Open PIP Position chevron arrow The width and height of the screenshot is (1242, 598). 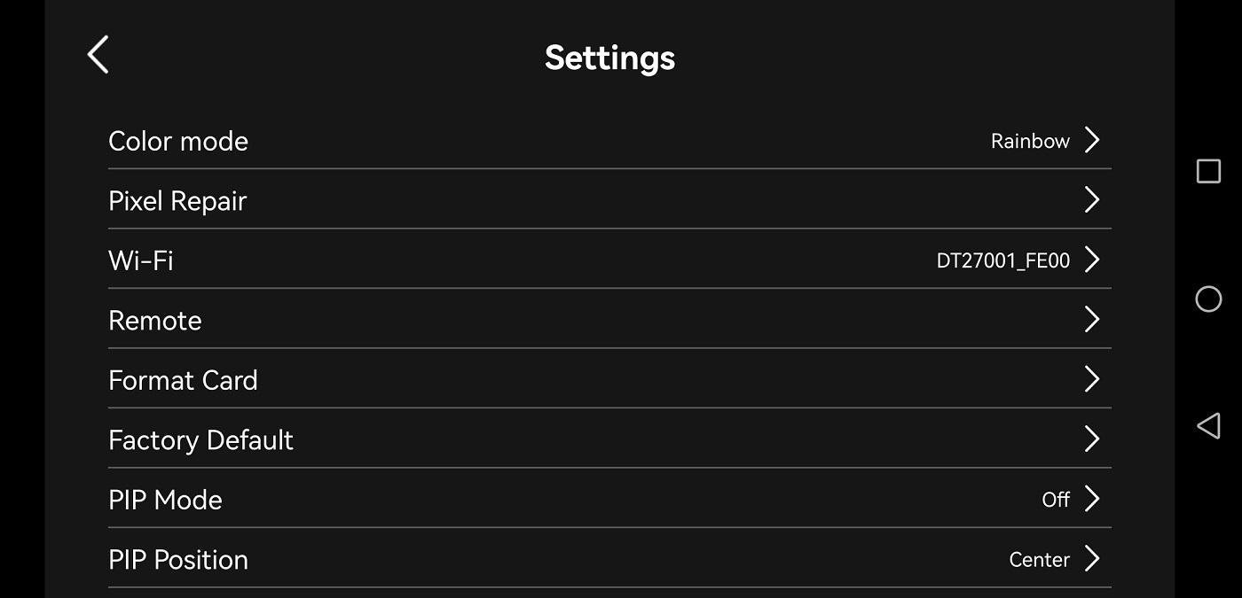[x=1092, y=559]
